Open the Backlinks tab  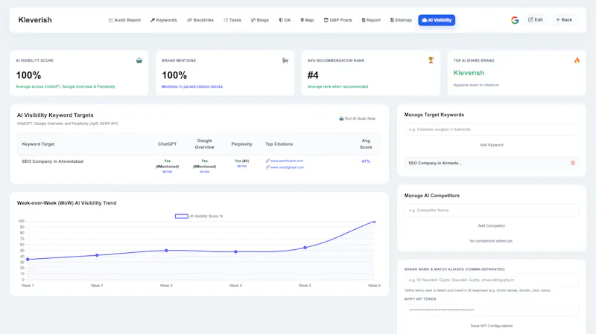[x=200, y=20]
